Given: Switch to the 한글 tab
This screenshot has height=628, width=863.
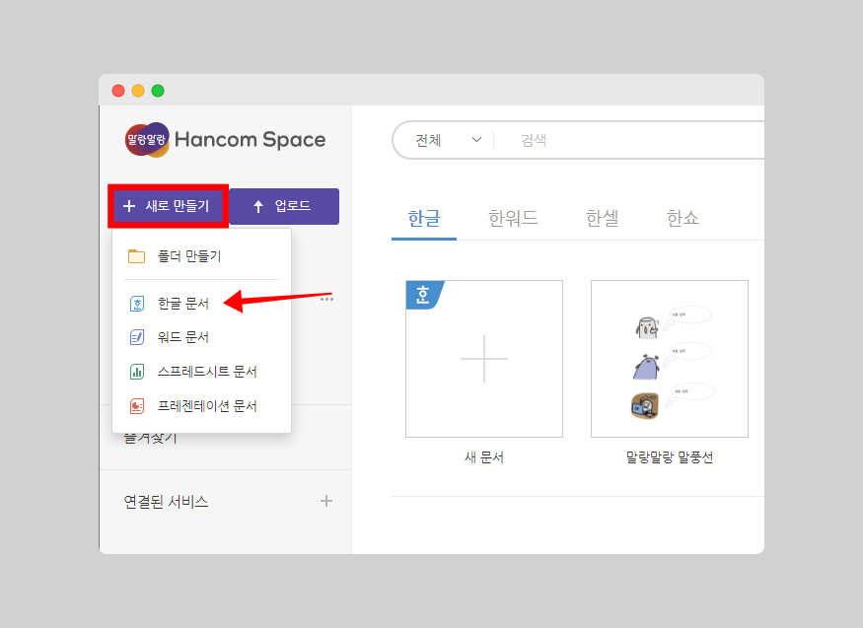Looking at the screenshot, I should click(x=424, y=219).
